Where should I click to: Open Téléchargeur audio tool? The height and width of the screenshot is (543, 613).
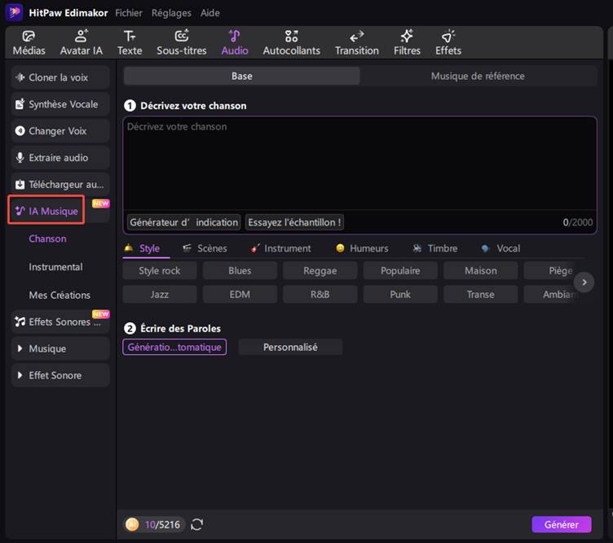[60, 184]
